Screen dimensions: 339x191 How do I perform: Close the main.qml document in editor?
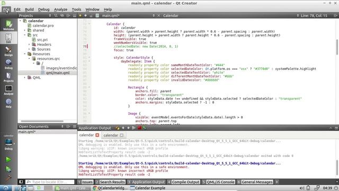pos(158,15)
